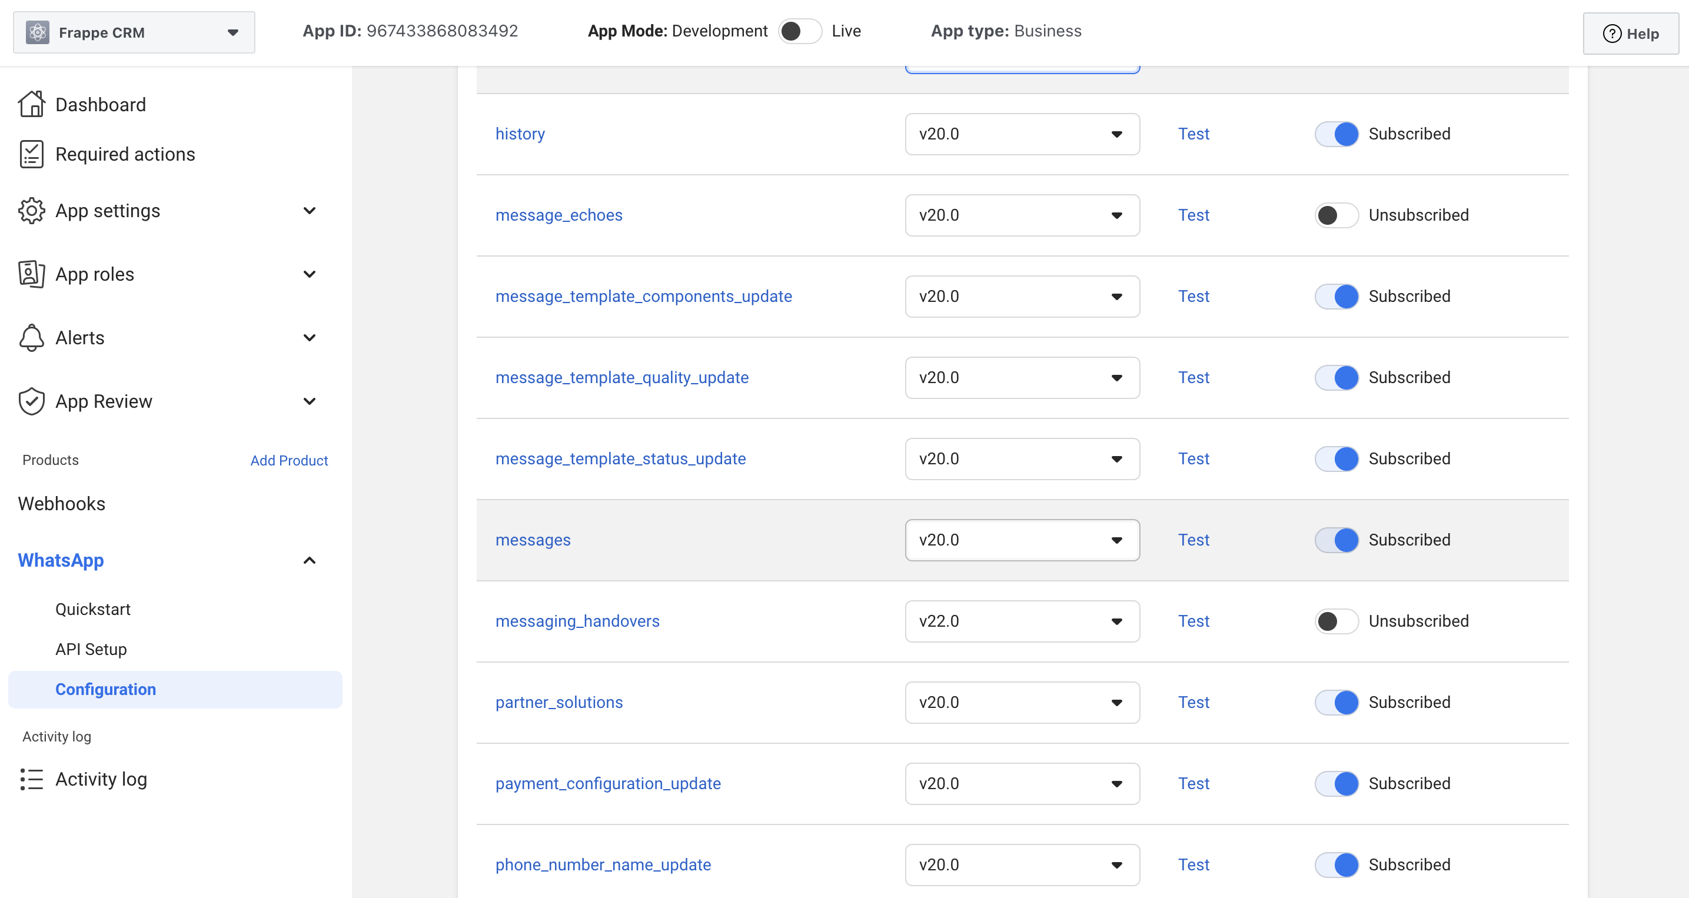Switch App Mode toggle to Live
Screen dimensions: 1689x898
click(x=799, y=31)
